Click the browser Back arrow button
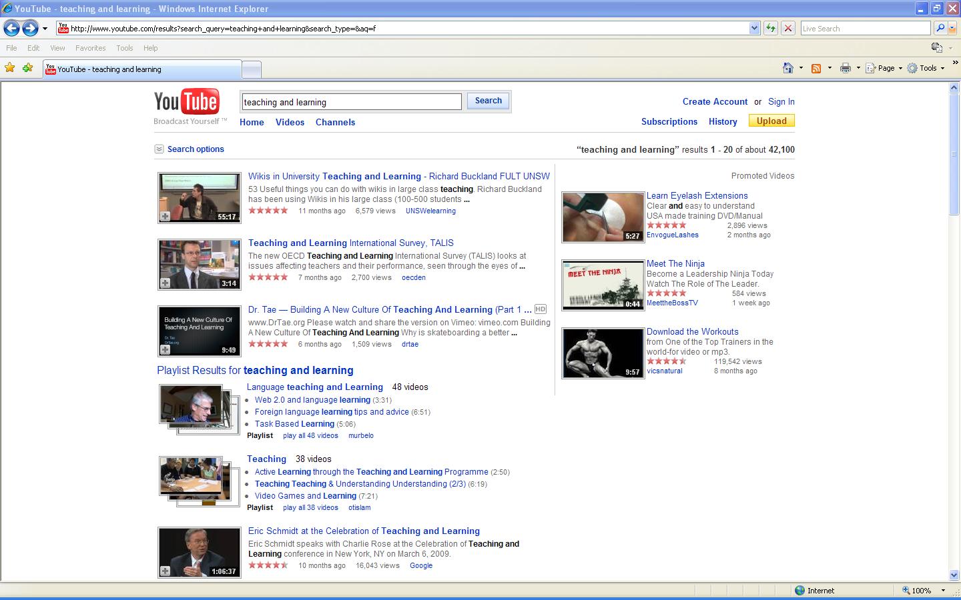The image size is (961, 600). click(11, 28)
